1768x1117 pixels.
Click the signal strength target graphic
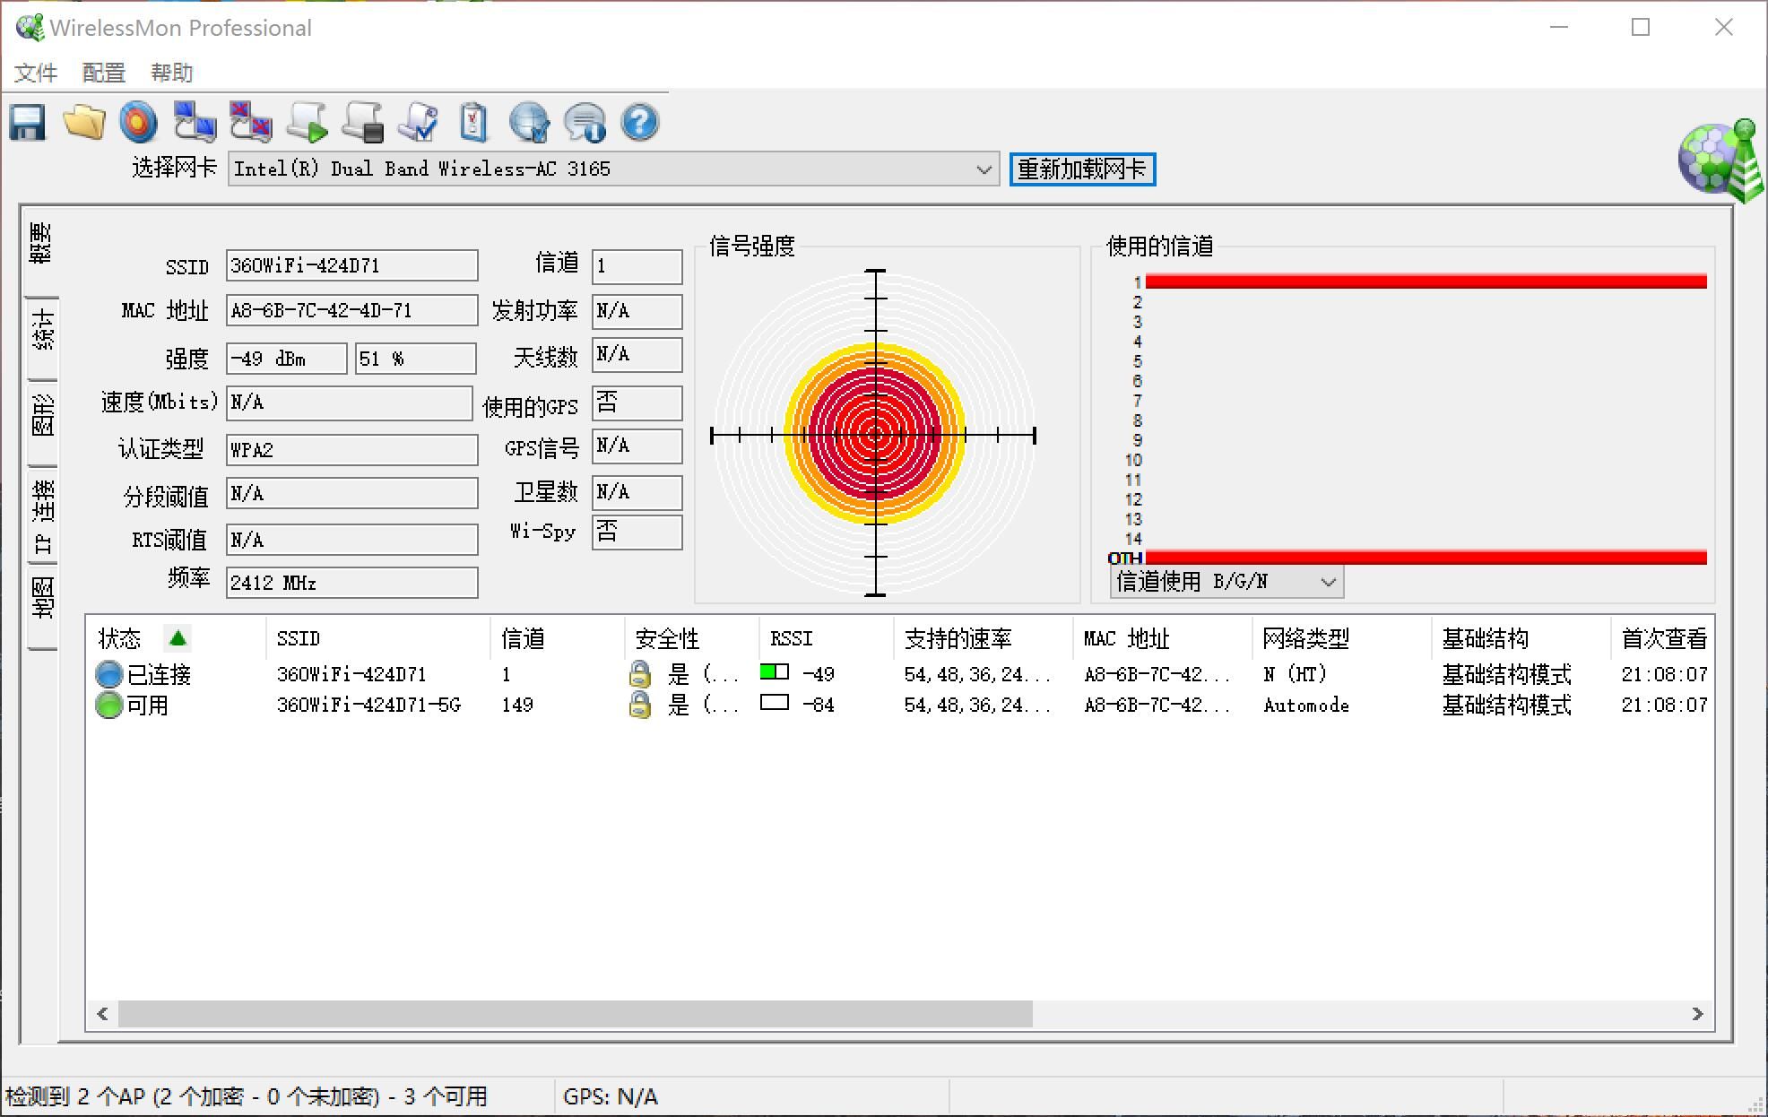point(874,434)
